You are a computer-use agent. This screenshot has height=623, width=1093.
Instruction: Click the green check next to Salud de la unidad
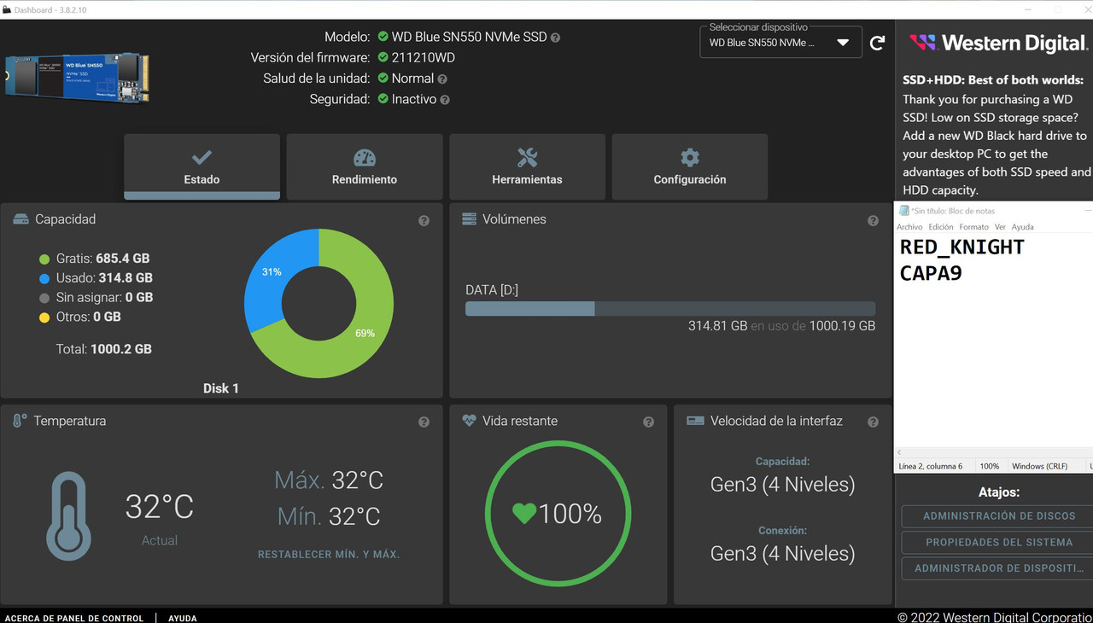383,78
